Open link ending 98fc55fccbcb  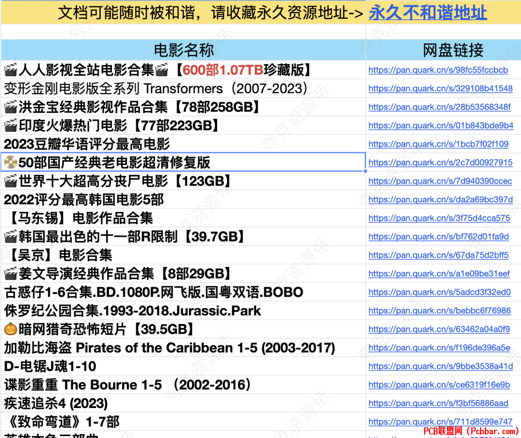pos(438,70)
